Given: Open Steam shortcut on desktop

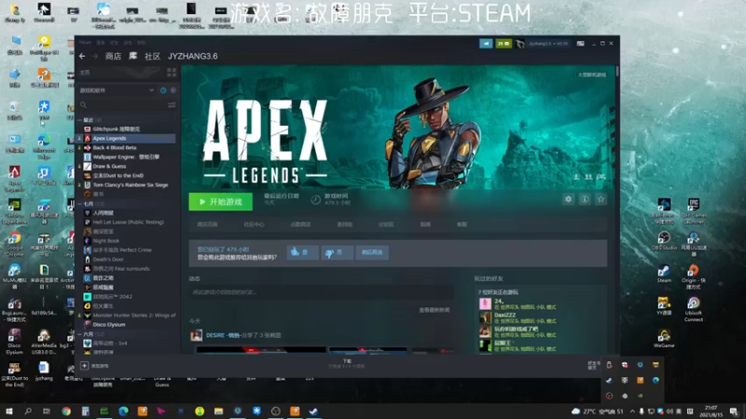Looking at the screenshot, I should [x=664, y=273].
